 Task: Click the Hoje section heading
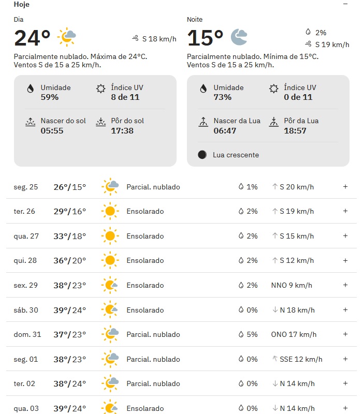(x=21, y=4)
